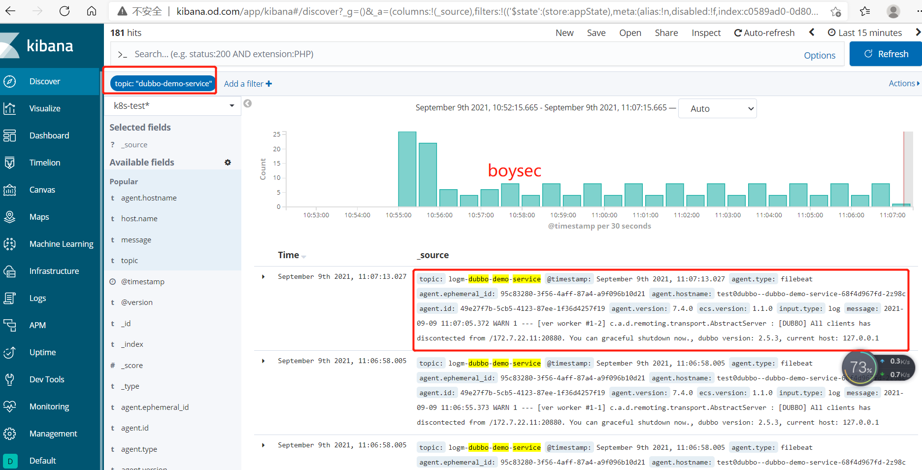This screenshot has width=922, height=470.
Task: Select the host.name field
Action: pyautogui.click(x=139, y=218)
